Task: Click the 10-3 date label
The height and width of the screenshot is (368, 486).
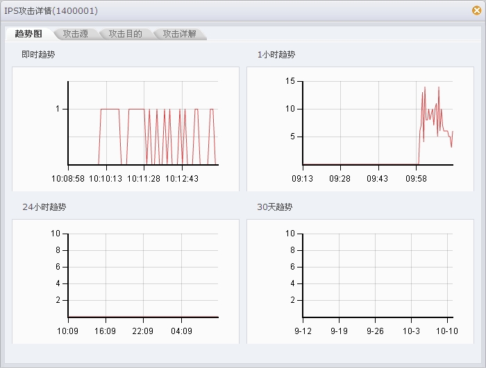Action: (411, 331)
